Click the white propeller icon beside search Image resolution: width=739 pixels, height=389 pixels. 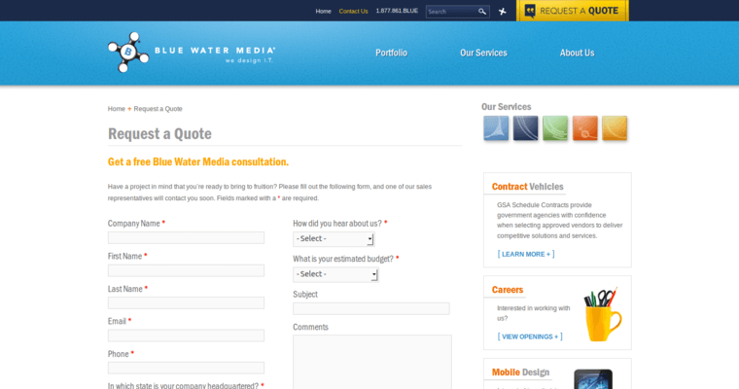[503, 12]
